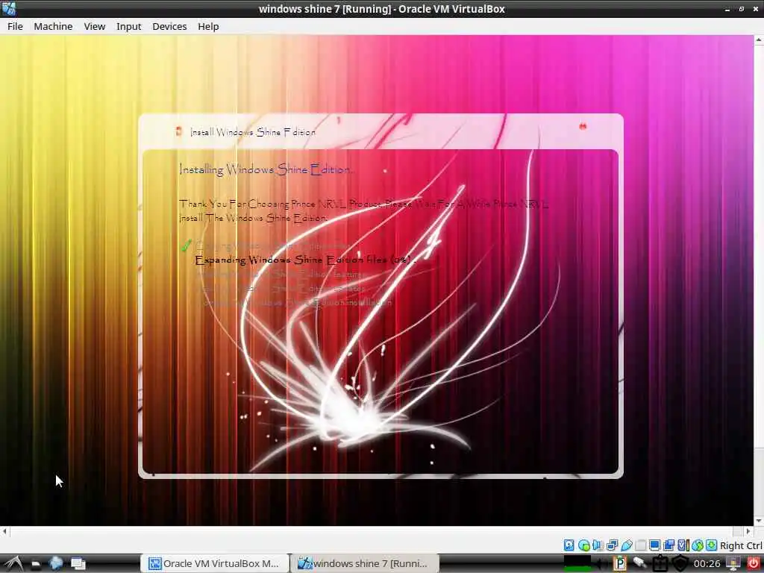Open the Help menu

208,26
